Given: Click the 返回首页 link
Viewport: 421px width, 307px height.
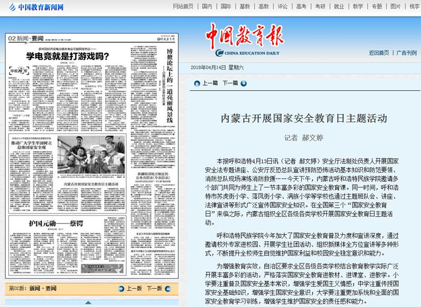Looking at the screenshot, I should (x=379, y=53).
